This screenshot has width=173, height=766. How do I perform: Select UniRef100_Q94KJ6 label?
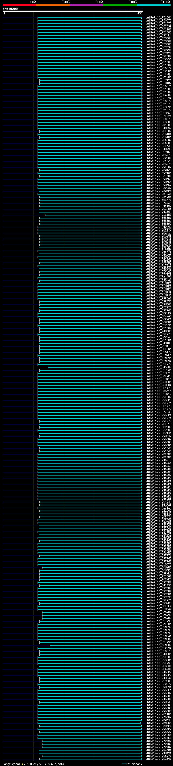point(158,448)
